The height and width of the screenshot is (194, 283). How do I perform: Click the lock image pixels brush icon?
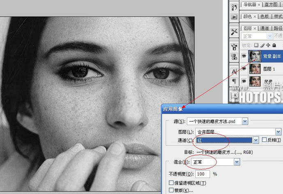[x=262, y=45]
